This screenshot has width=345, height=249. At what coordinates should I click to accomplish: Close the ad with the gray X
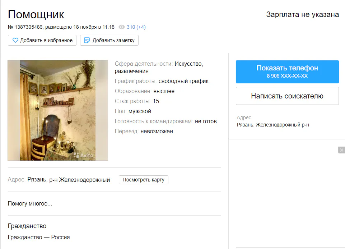(341, 150)
